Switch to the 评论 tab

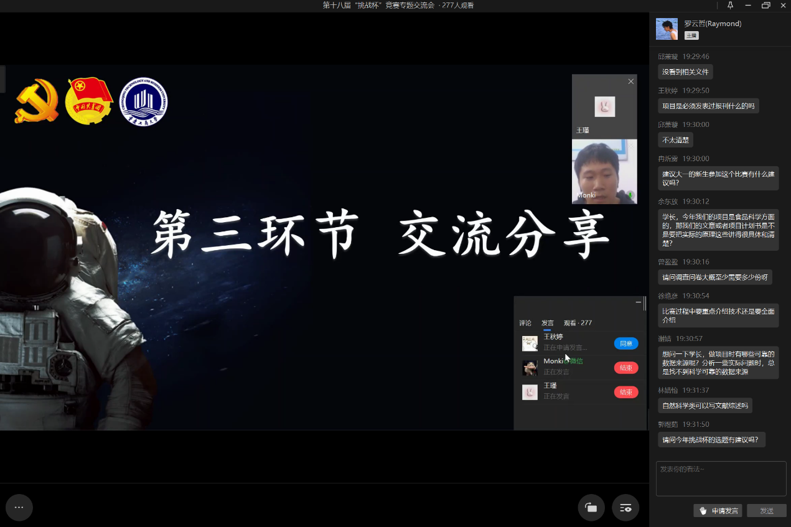click(x=525, y=323)
